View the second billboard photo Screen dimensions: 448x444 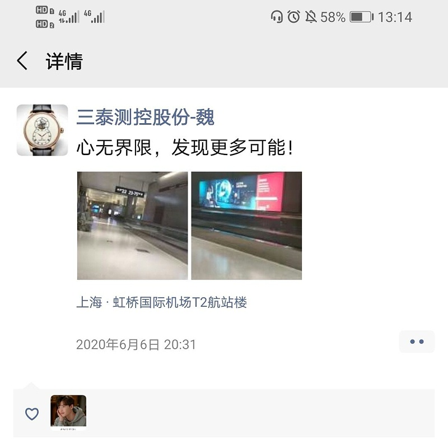(246, 226)
